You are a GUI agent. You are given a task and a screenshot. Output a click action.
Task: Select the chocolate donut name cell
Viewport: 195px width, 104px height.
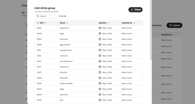pyautogui.click(x=66, y=61)
